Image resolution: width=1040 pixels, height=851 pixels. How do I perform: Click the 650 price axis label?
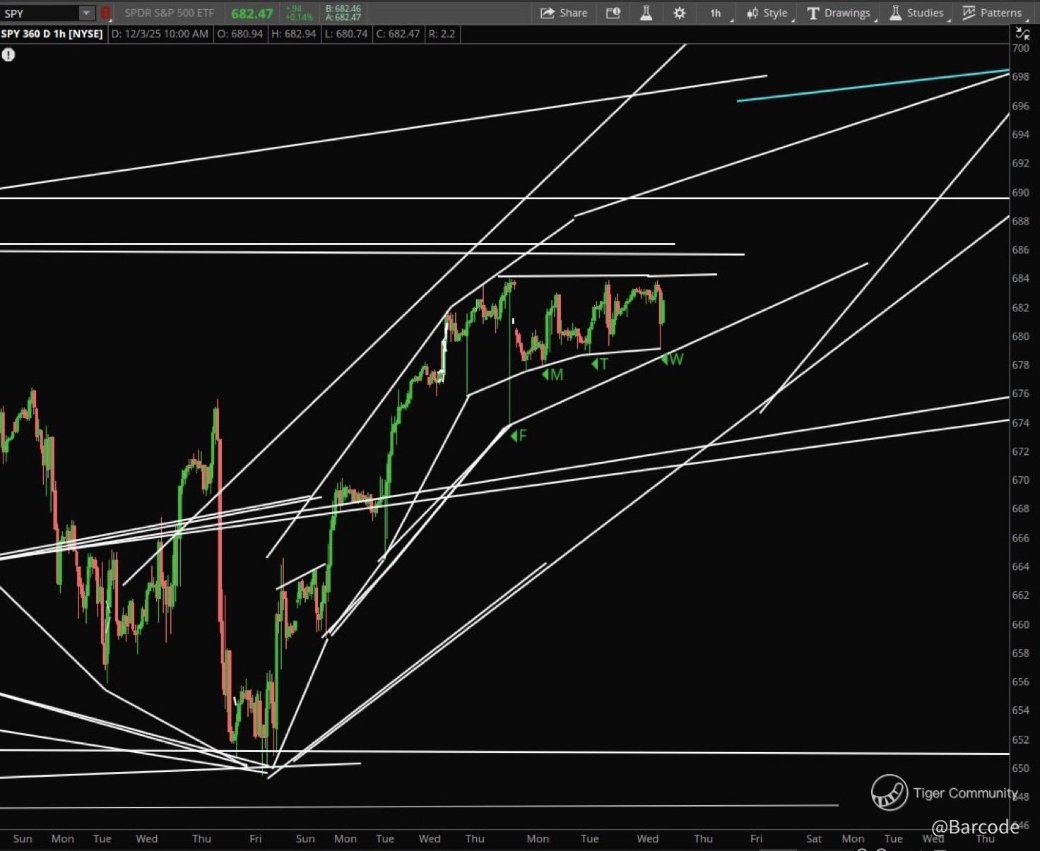click(1020, 768)
